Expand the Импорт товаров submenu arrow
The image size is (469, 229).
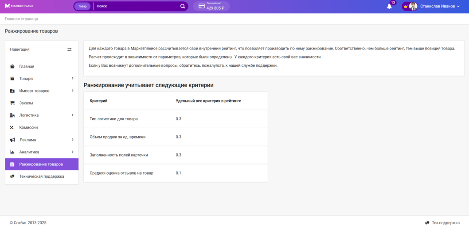point(72,91)
